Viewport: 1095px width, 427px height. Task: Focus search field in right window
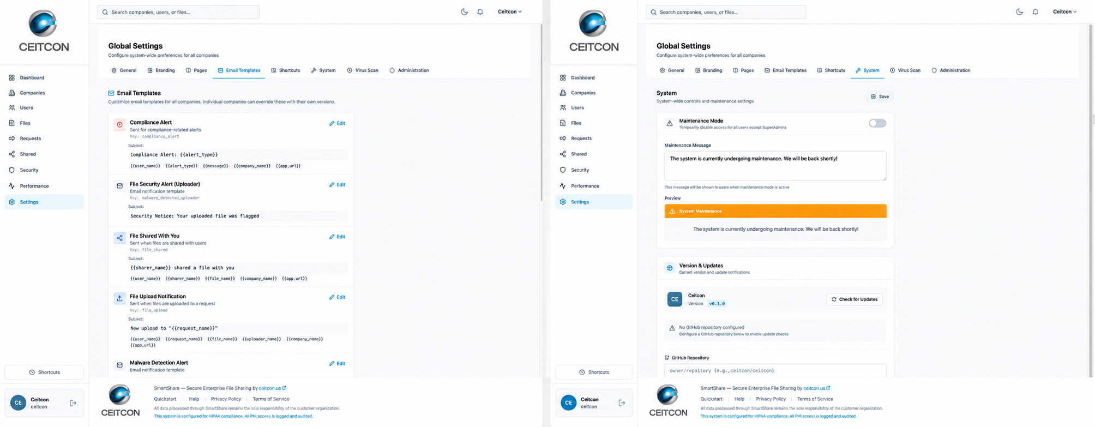pyautogui.click(x=726, y=12)
